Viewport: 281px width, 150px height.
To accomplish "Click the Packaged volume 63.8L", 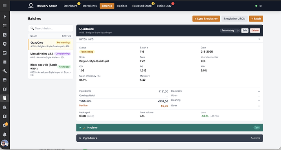I will click(x=83, y=116).
